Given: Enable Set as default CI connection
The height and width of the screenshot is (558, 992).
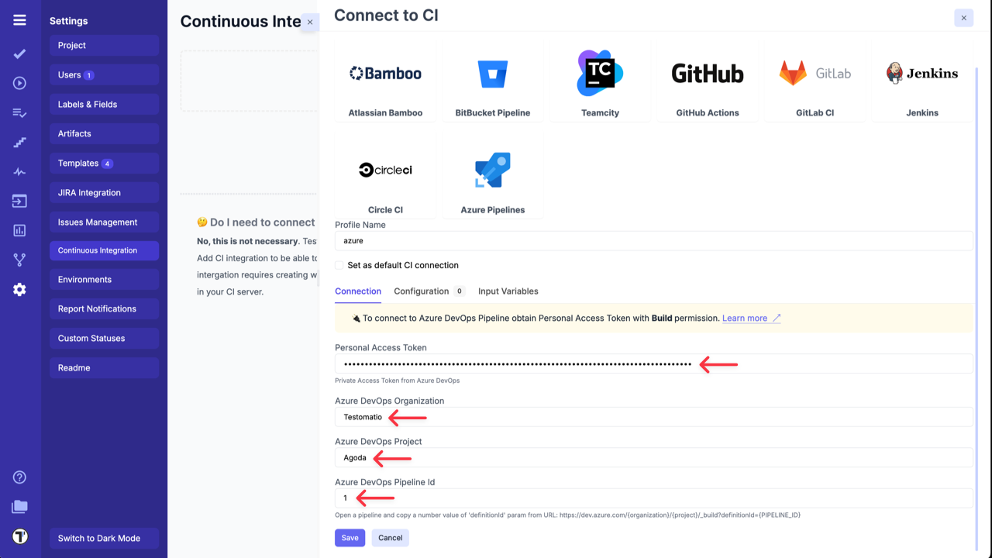Looking at the screenshot, I should point(339,265).
